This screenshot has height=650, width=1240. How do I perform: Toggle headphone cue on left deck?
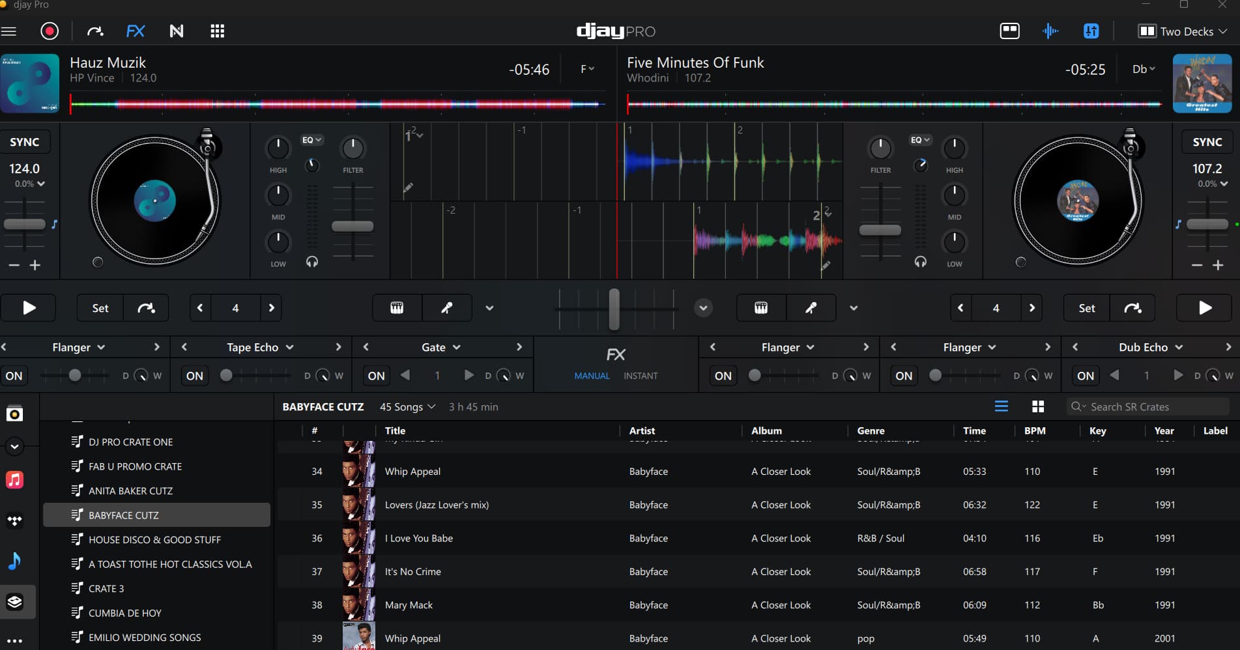(312, 262)
